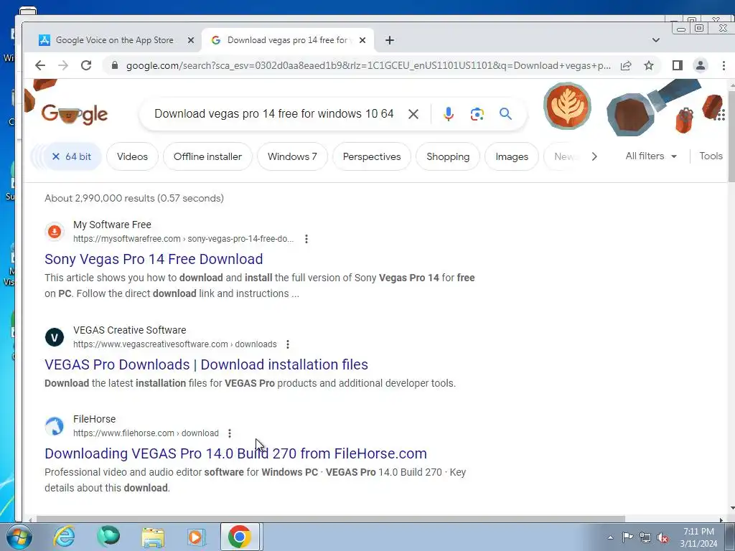Apply the Windows 7 filter chip
This screenshot has width=735, height=551.
pos(292,156)
